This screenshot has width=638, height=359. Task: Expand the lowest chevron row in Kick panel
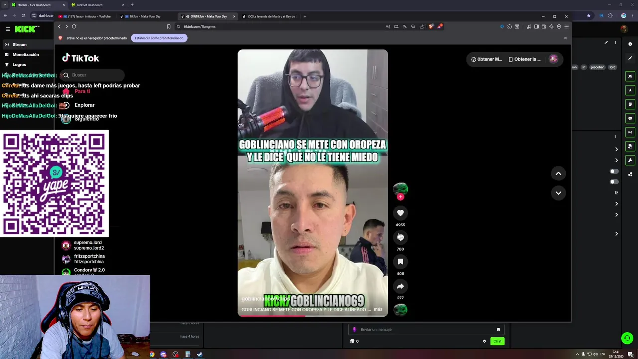point(616,234)
